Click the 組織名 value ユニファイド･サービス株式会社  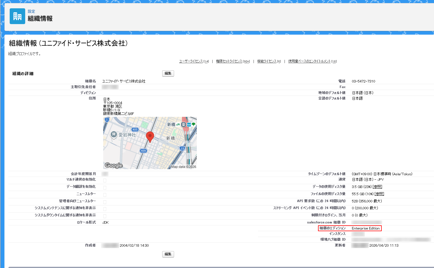pos(124,81)
